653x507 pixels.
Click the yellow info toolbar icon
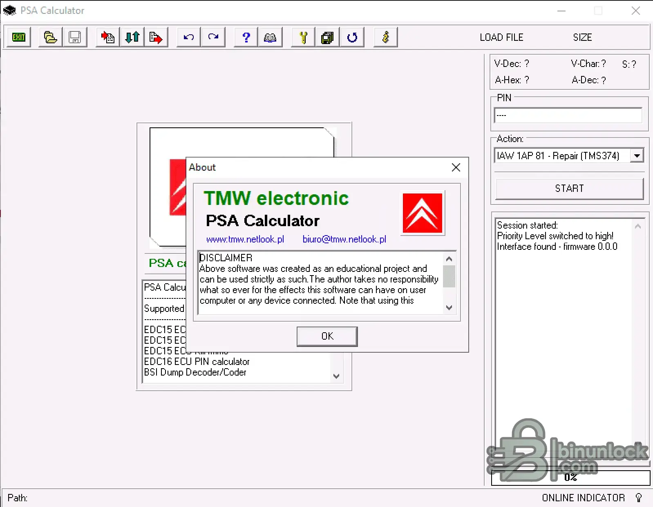386,38
